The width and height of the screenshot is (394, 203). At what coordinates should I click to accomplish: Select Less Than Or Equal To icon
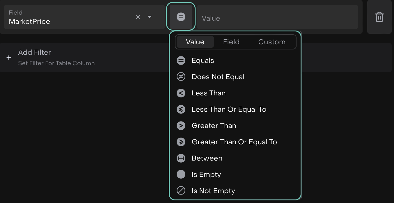tap(181, 109)
